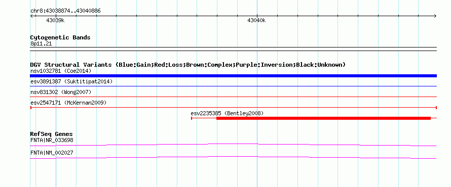Select the Cytogenetic Bands track title

60,37
